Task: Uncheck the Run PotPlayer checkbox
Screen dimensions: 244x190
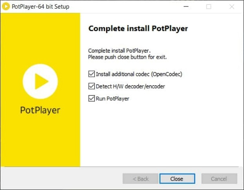Action: click(x=91, y=98)
